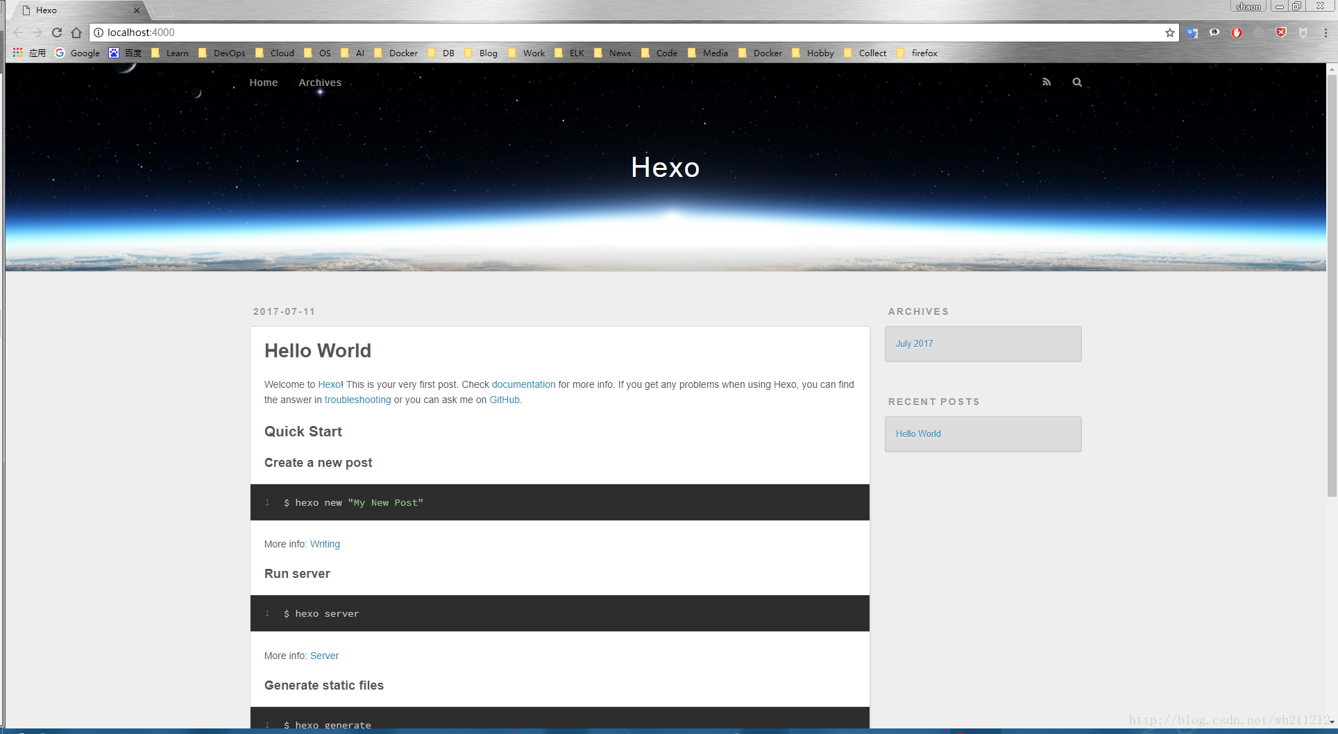
Task: Open the documentation link
Action: point(523,384)
